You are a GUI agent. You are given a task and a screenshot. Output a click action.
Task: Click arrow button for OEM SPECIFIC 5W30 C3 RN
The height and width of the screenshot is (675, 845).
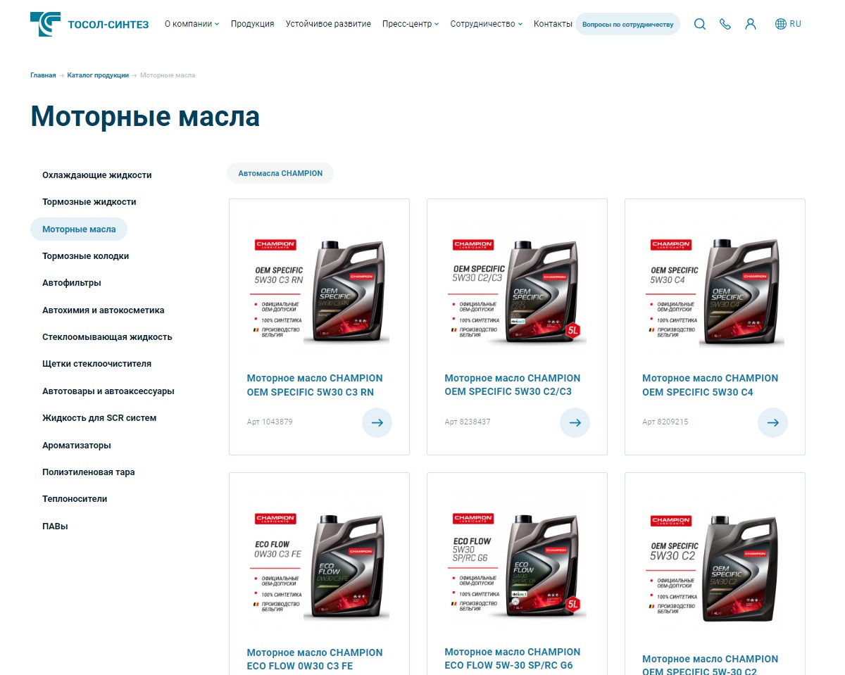377,422
